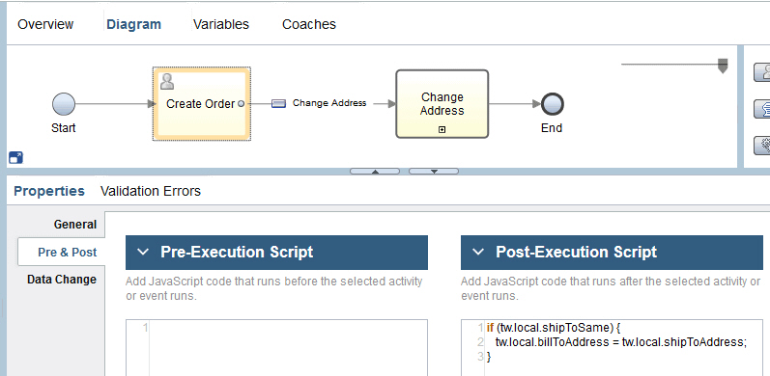Click the if (tw.local.shipToSame) code line
The image size is (770, 376).
tap(554, 327)
